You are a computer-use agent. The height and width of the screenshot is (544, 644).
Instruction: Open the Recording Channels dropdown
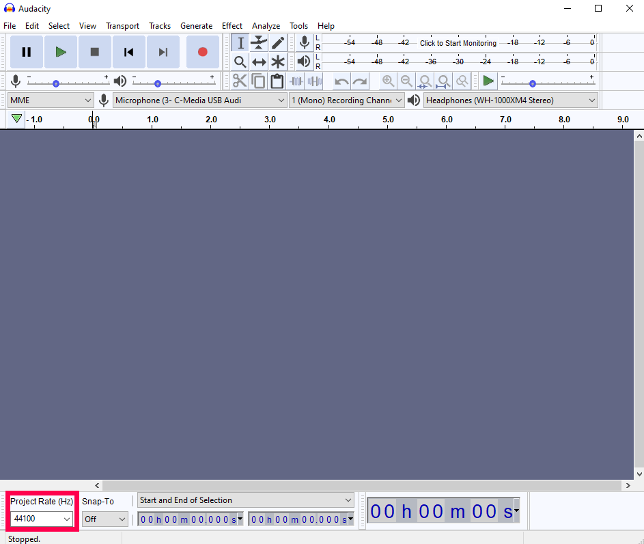click(x=347, y=100)
